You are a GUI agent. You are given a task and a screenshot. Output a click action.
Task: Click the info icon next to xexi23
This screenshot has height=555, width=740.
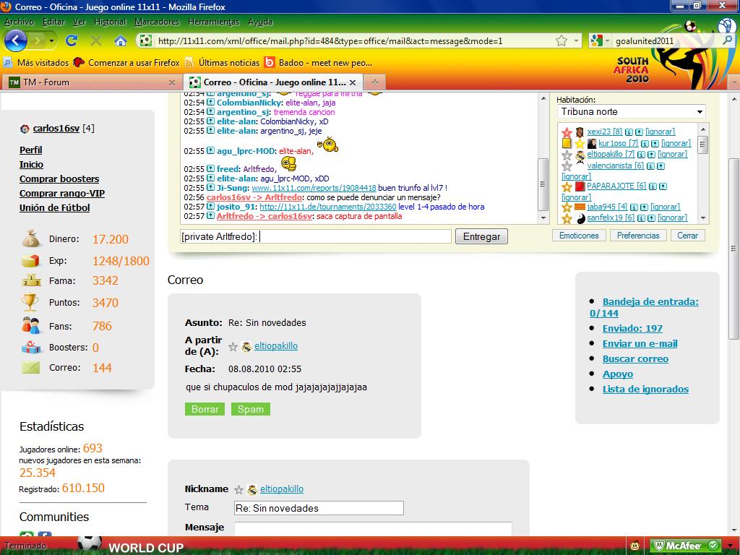[629, 132]
